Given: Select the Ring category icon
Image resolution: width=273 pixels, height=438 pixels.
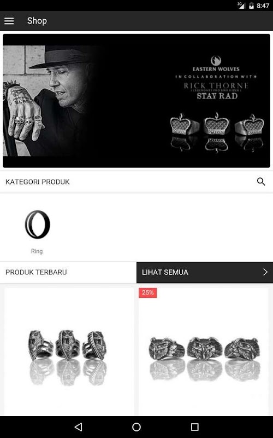Looking at the screenshot, I should click(37, 224).
